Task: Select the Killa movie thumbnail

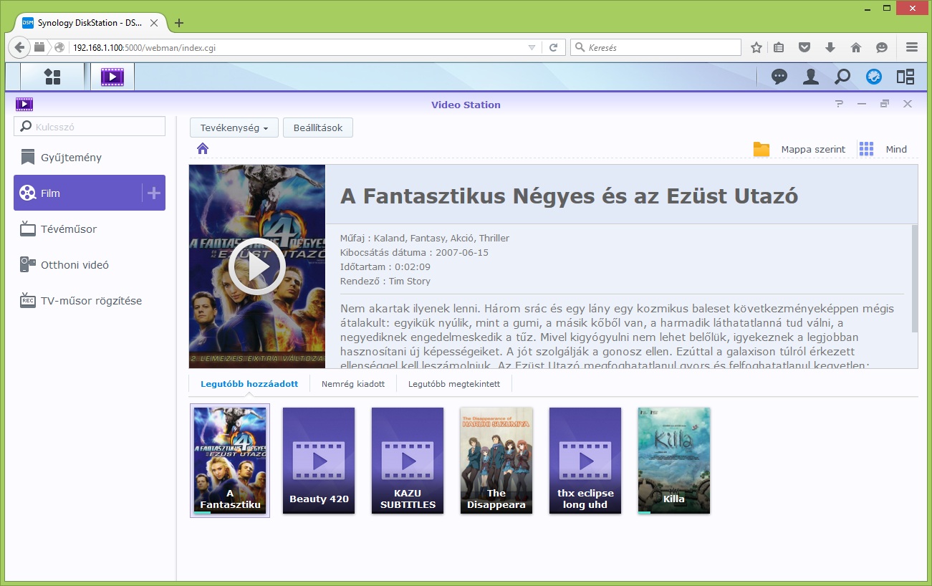Action: click(674, 461)
